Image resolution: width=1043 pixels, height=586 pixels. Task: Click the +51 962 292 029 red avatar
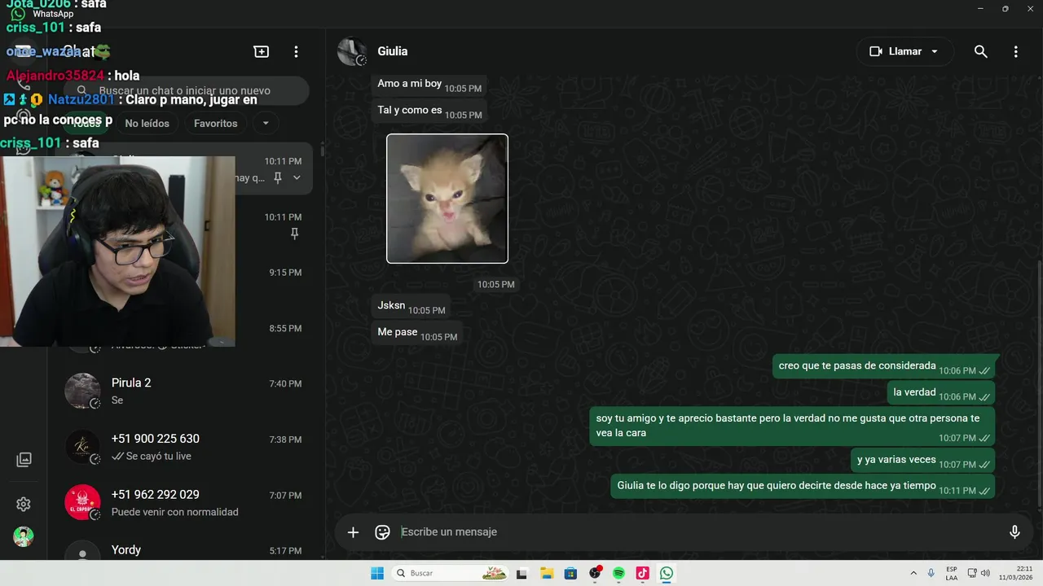pyautogui.click(x=82, y=503)
